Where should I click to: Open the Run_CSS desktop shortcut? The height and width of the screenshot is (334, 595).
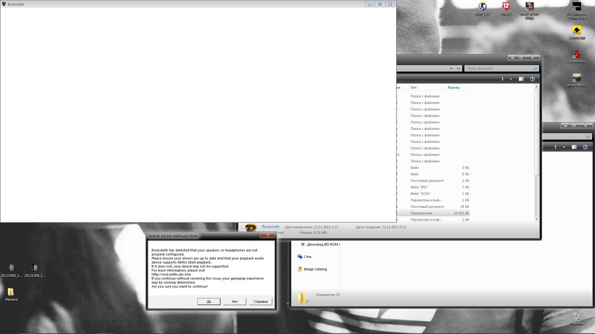click(x=483, y=7)
